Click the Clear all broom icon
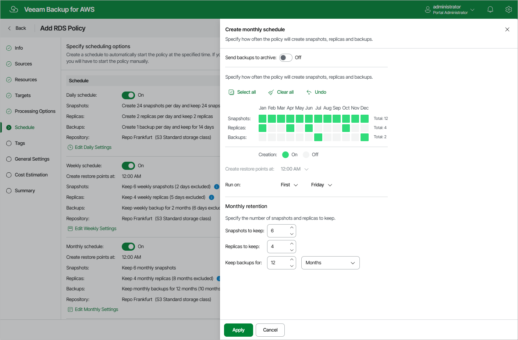This screenshot has width=518, height=340. 271,92
